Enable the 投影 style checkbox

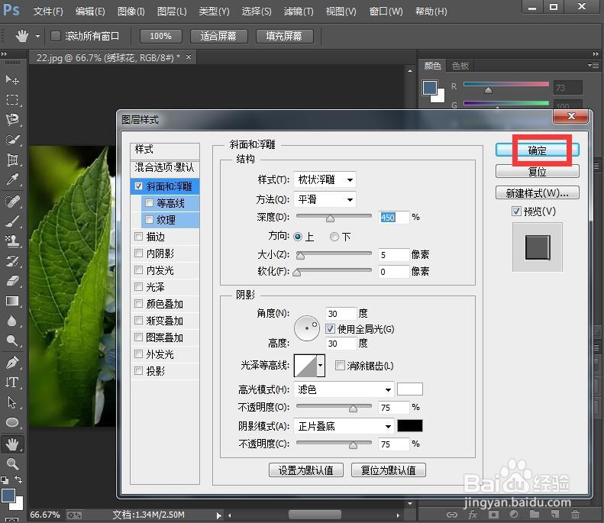point(139,370)
